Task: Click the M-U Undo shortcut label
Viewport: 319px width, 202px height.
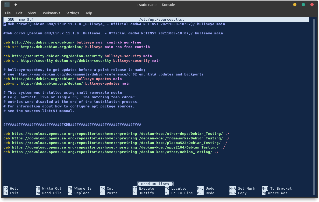Action: (206, 188)
